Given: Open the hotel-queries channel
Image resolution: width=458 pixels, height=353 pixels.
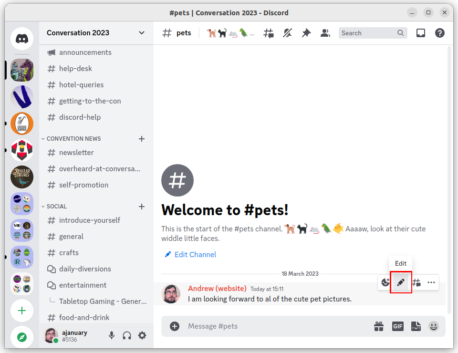Looking at the screenshot, I should (96, 85).
